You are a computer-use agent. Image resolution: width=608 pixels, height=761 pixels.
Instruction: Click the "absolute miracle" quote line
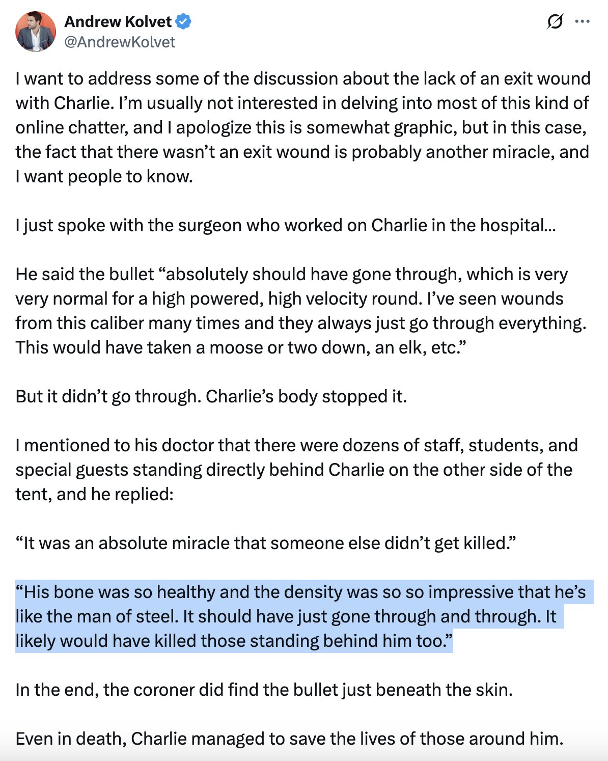point(266,543)
